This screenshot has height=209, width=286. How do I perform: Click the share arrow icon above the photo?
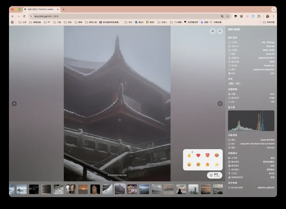point(212,31)
